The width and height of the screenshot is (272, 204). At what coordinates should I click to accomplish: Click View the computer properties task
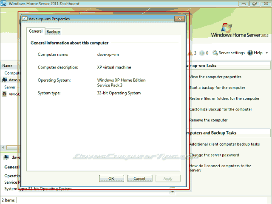click(x=215, y=77)
